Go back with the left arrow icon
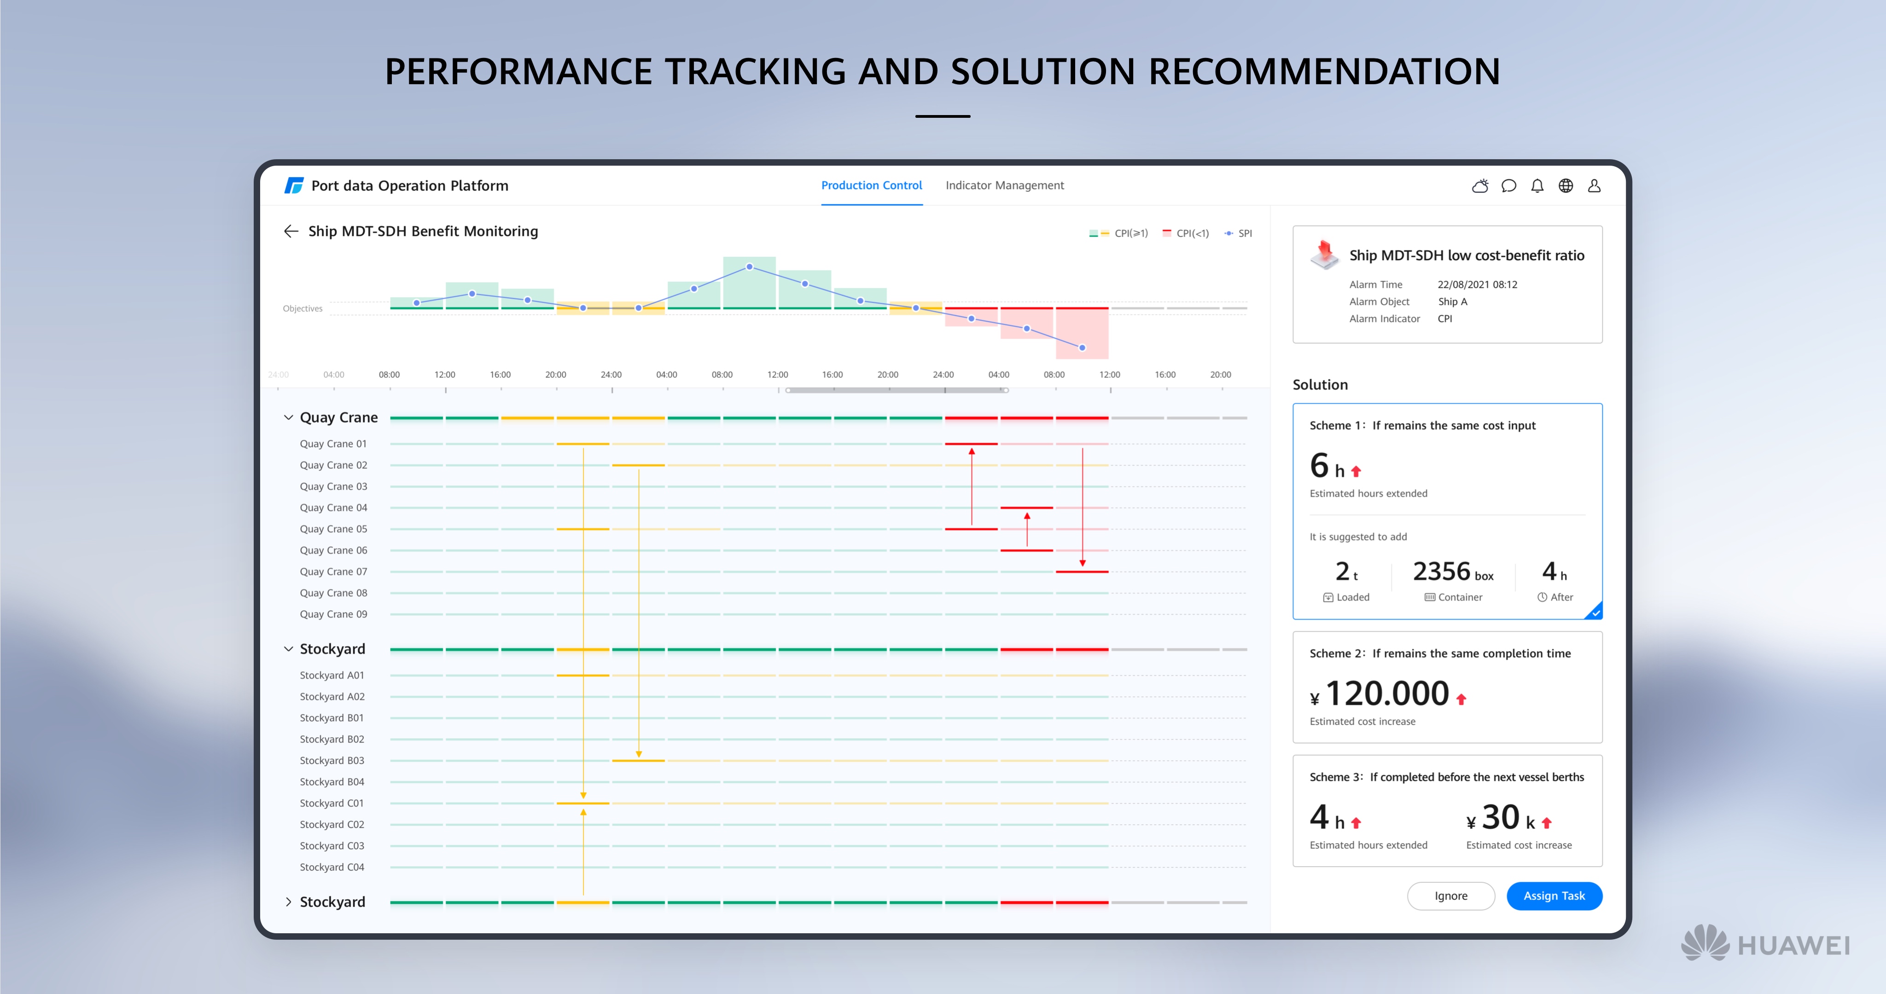1886x994 pixels. click(291, 231)
